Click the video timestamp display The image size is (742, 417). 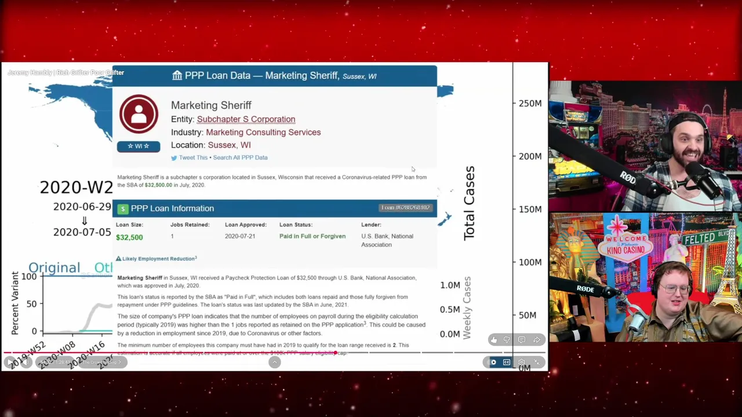click(x=55, y=362)
